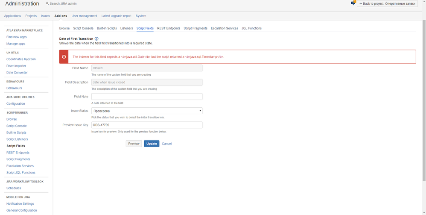Open the System admin menu
Image resolution: width=426 pixels, height=215 pixels.
(x=141, y=16)
